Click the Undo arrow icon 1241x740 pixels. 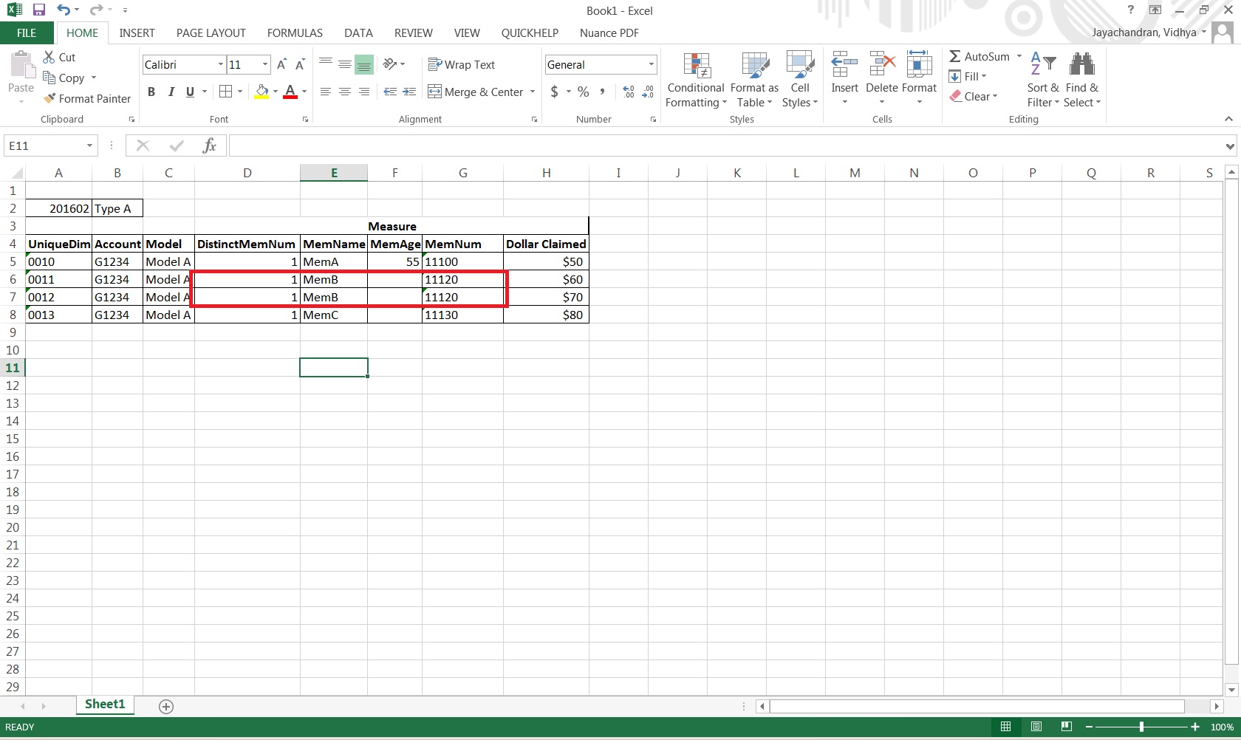[64, 10]
